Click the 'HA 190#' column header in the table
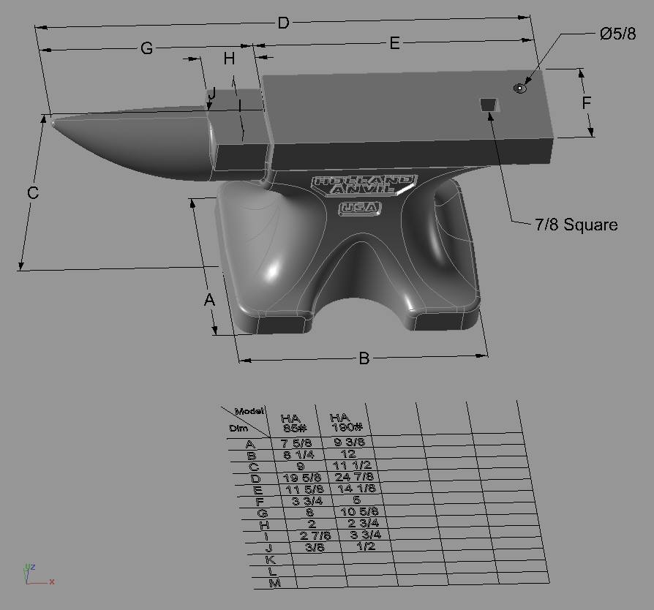This screenshot has width=654, height=610. tap(345, 422)
